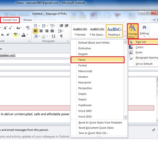158x158 pixels.
Task: Click the font color A button
Action: coord(24,35)
